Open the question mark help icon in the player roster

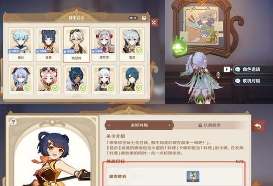pos(144,18)
